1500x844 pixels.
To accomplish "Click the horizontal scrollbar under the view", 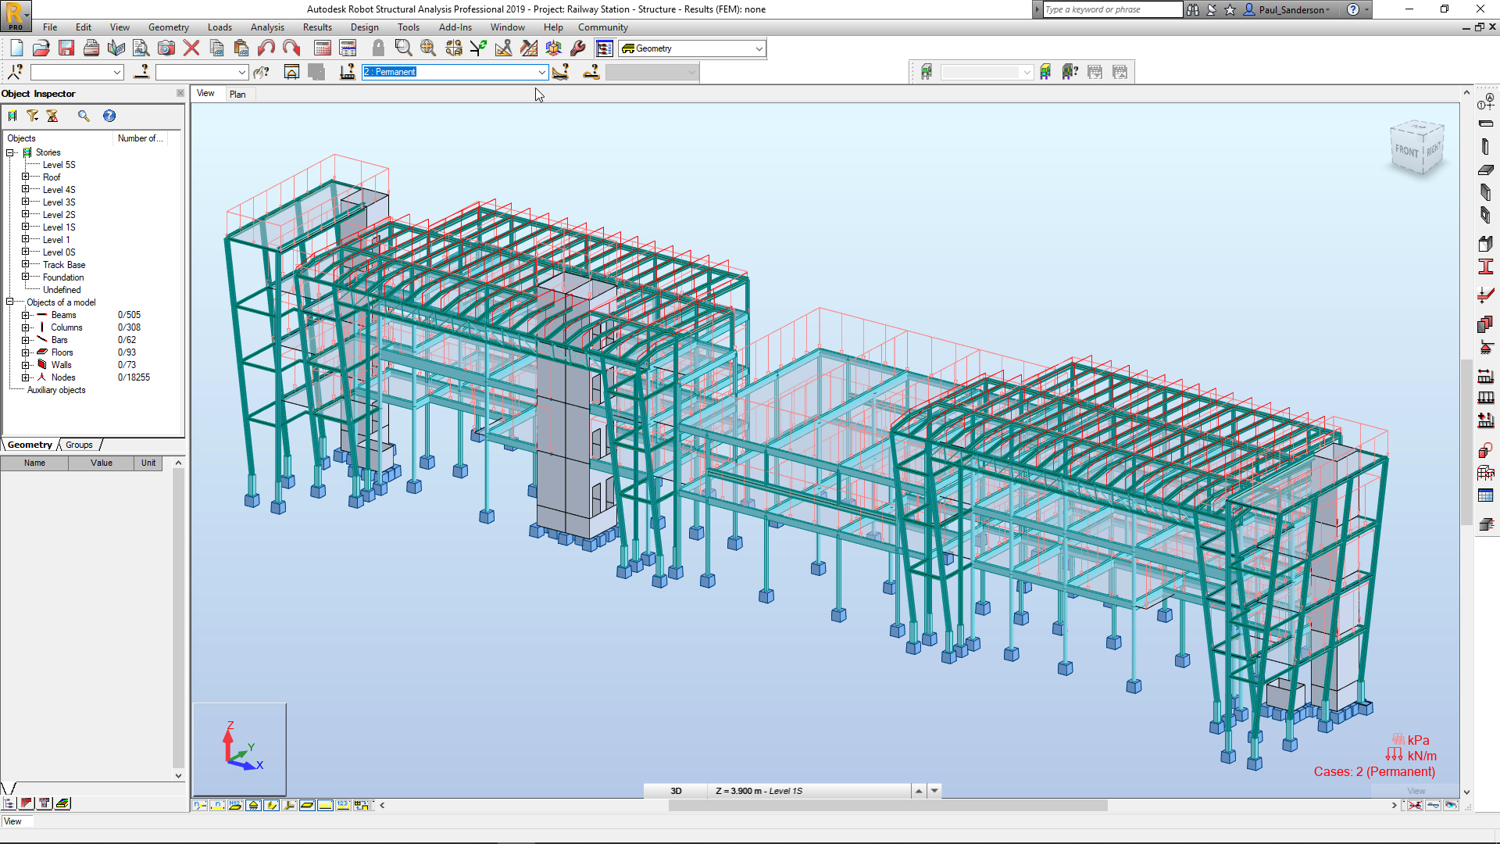I will [x=887, y=805].
